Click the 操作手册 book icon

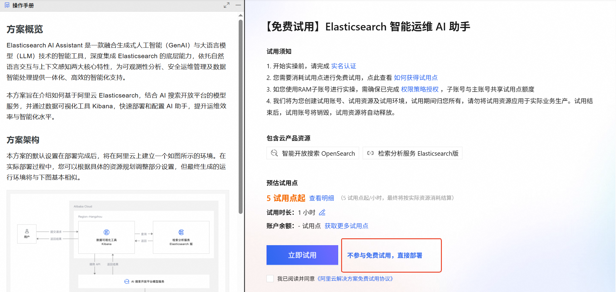[x=7, y=5]
